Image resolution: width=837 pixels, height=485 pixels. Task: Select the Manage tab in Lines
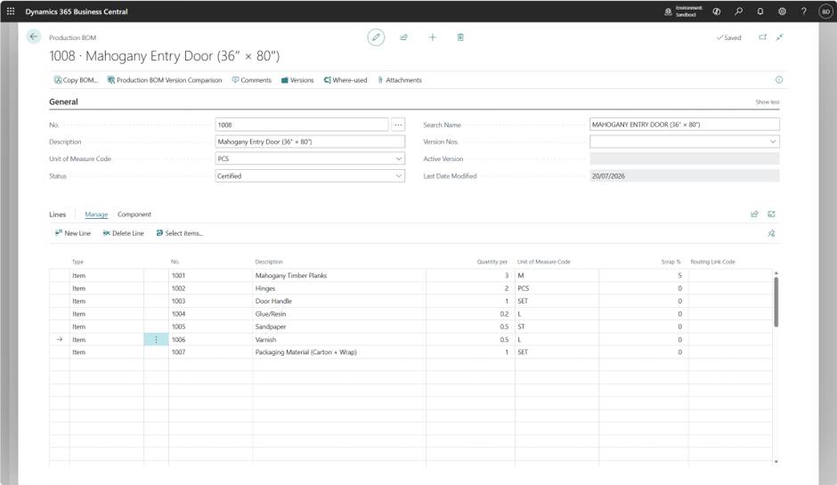tap(96, 214)
